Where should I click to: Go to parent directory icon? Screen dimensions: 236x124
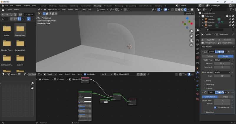click(x=11, y=15)
